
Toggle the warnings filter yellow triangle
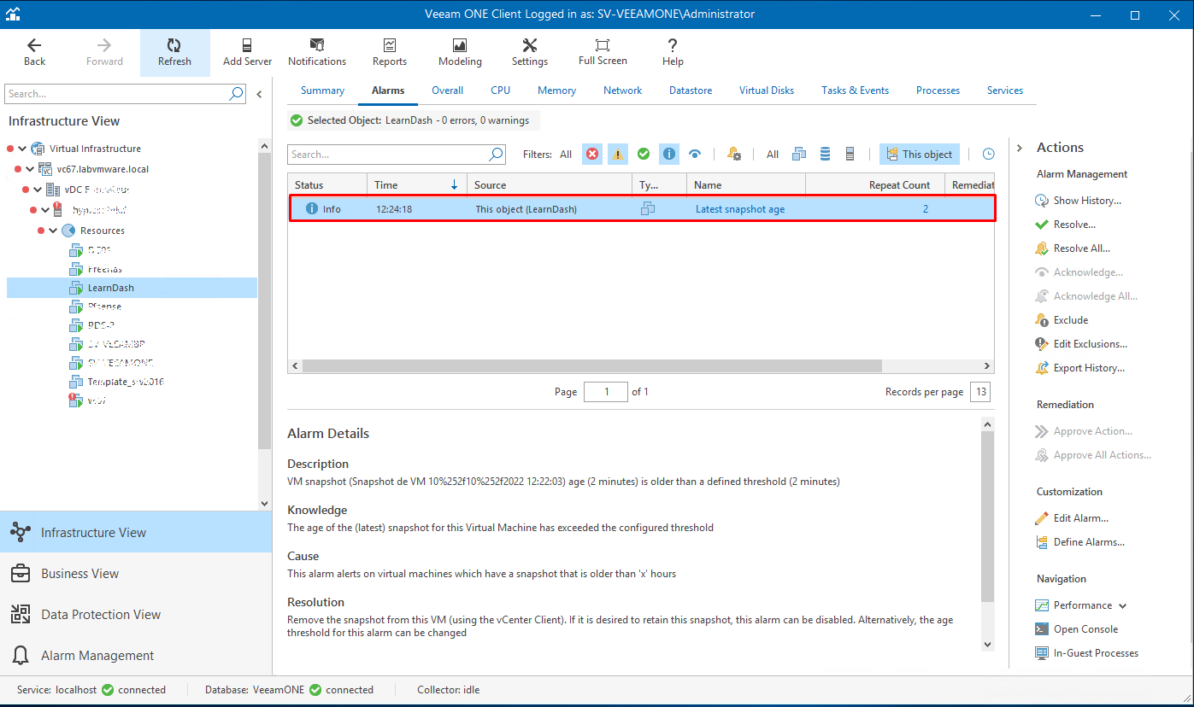tap(617, 155)
